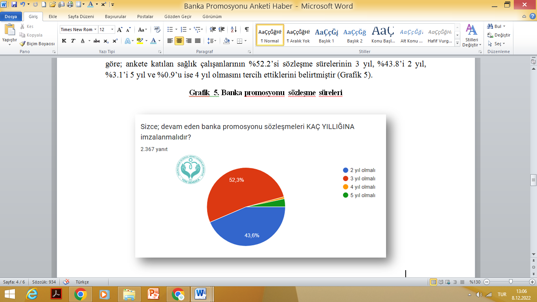Switch to the Sayfa Düzeni tab
The image size is (537, 302).
[81, 17]
